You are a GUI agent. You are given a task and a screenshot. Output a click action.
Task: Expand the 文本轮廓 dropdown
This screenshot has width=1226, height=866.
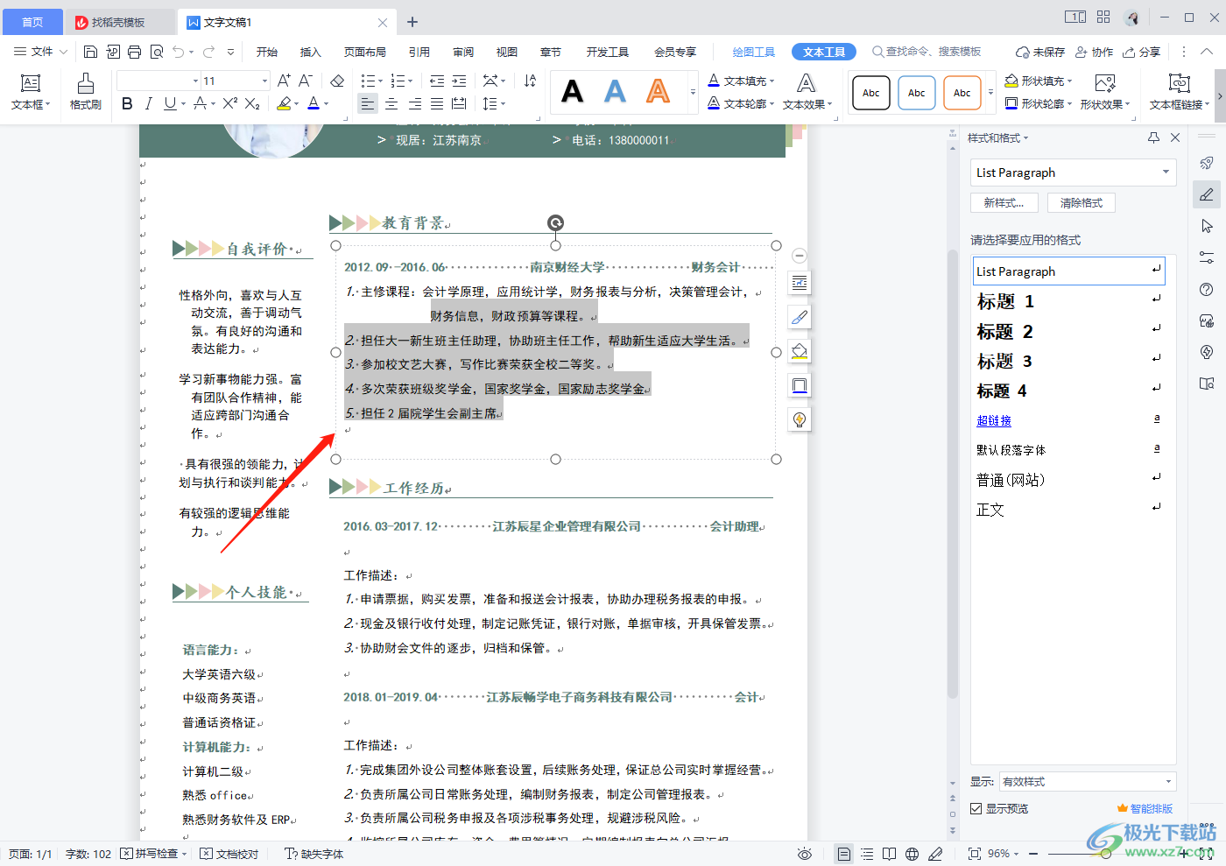tap(772, 104)
